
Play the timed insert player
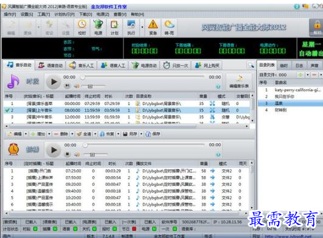coord(54,150)
